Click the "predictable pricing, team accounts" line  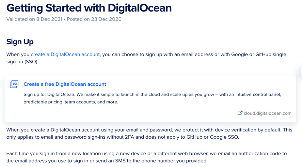71,102
